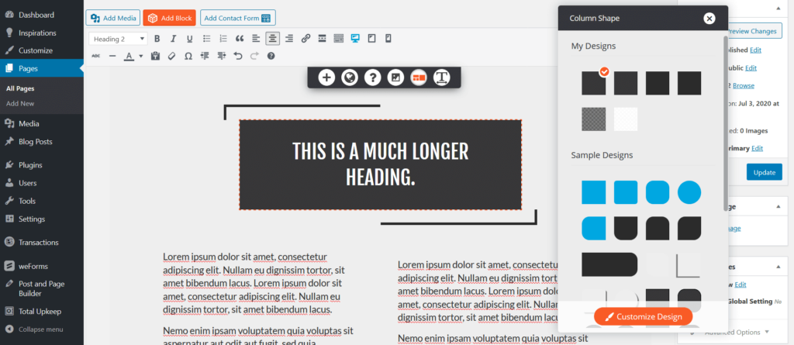Toggle paste as text mode
794x345 pixels.
[155, 56]
